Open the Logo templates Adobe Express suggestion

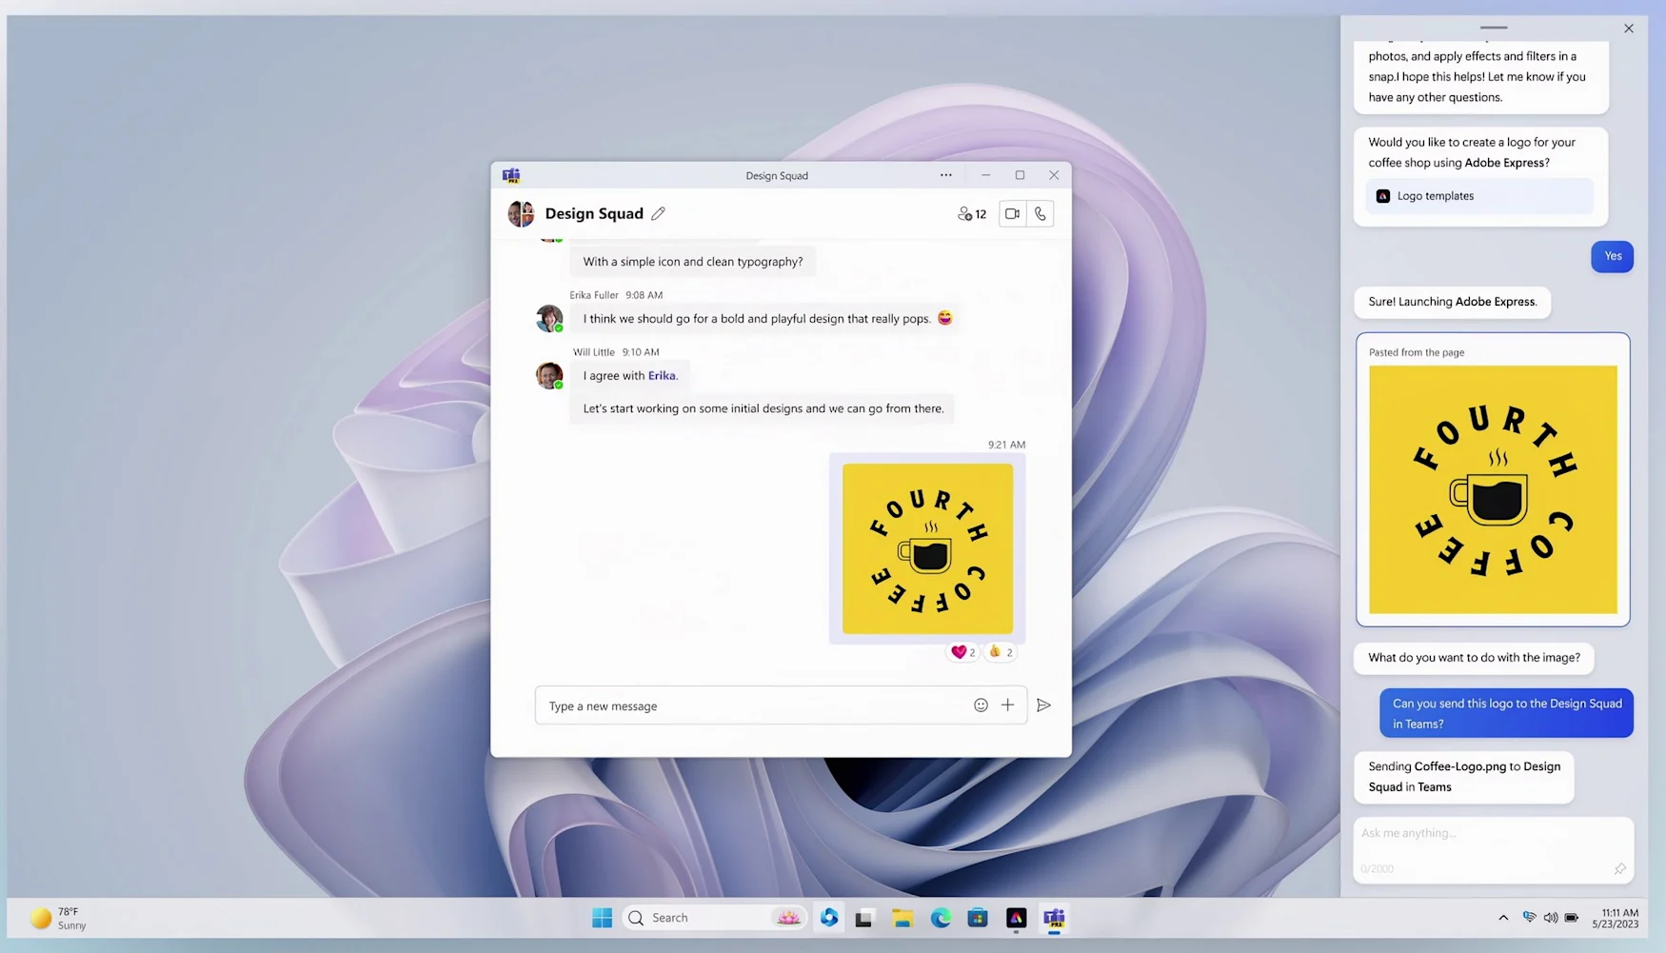pos(1478,196)
